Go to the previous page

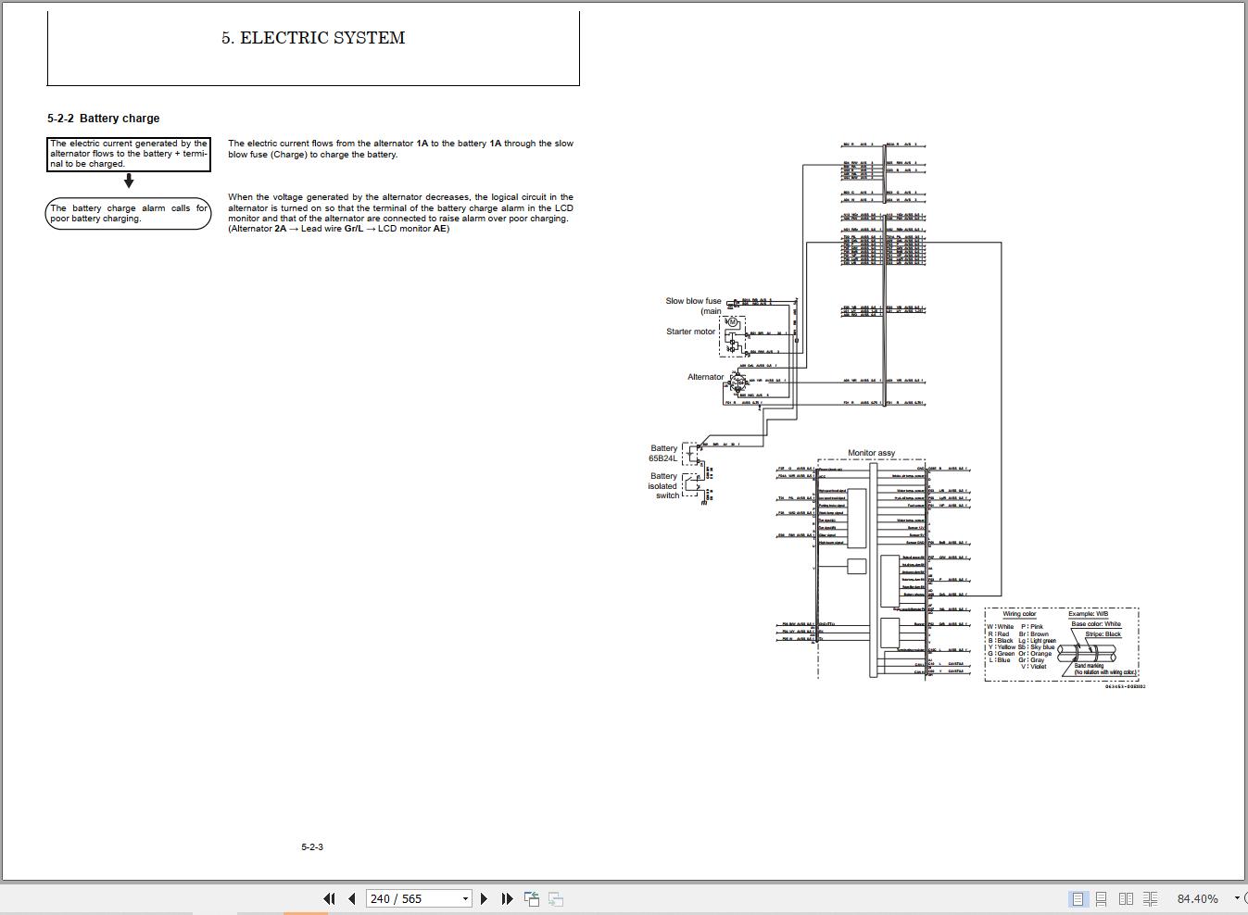tap(352, 898)
